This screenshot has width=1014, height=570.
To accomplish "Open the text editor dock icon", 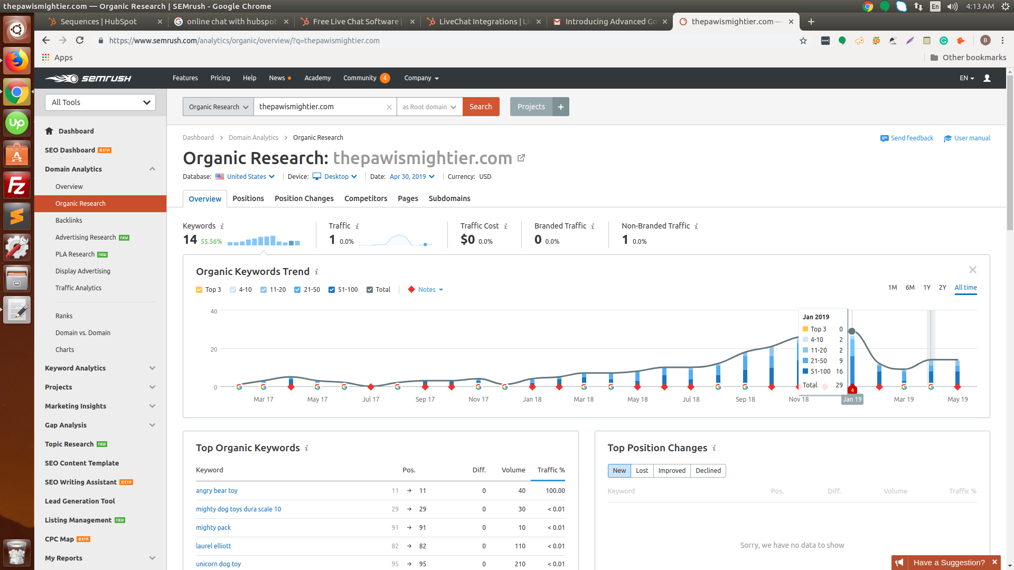I will (x=17, y=310).
